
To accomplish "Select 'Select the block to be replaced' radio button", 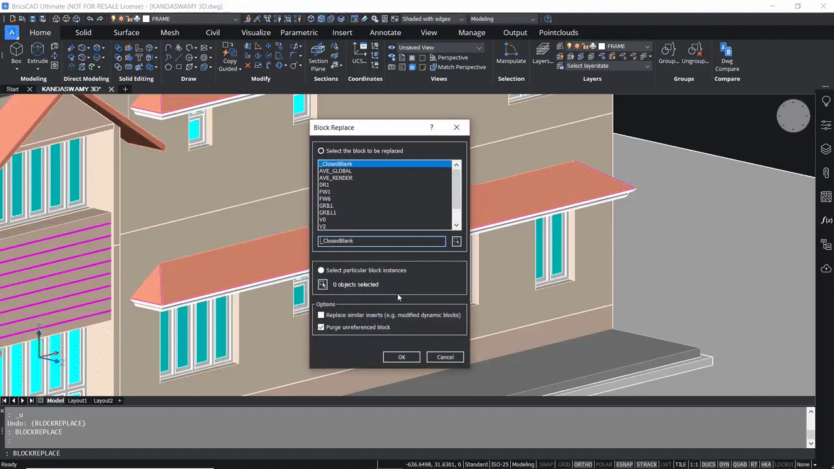I will click(x=321, y=151).
